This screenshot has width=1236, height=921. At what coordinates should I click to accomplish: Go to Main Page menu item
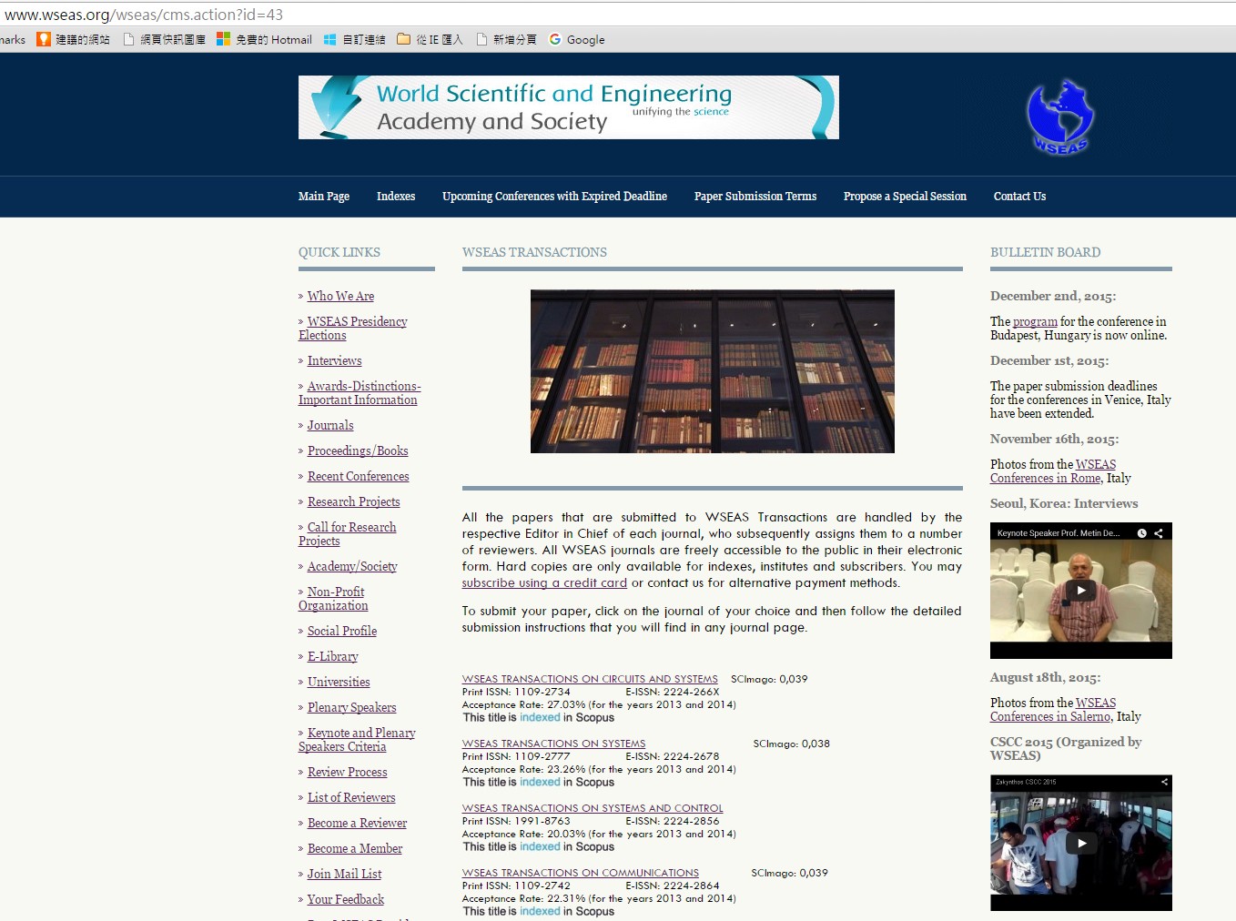324,197
